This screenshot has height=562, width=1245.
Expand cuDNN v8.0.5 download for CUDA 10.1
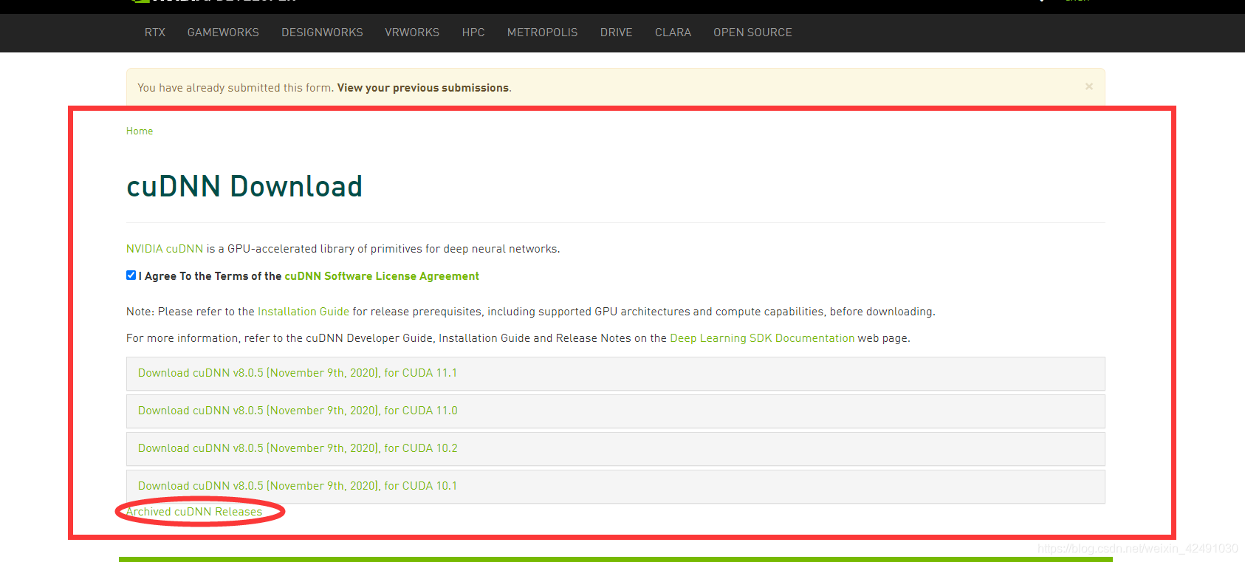616,487
